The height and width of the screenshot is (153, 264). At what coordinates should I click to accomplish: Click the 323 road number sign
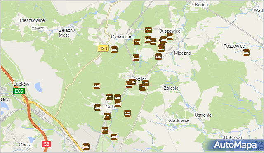click(103, 48)
